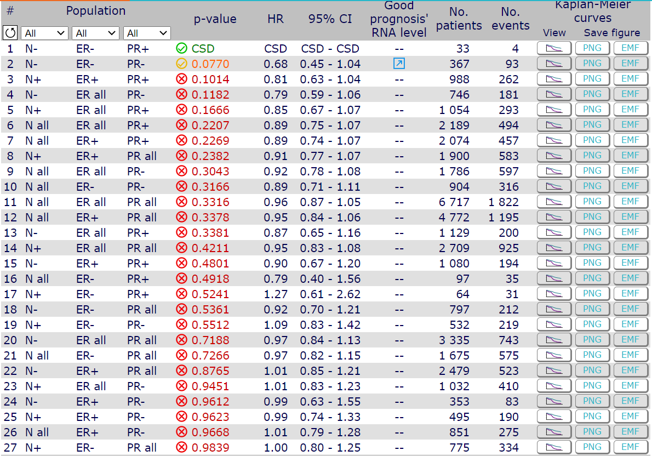View Kaplan-Meier curve for row 17

point(554,294)
